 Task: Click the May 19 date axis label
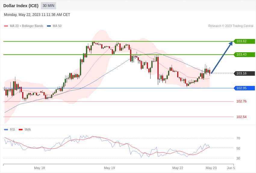click(109, 168)
